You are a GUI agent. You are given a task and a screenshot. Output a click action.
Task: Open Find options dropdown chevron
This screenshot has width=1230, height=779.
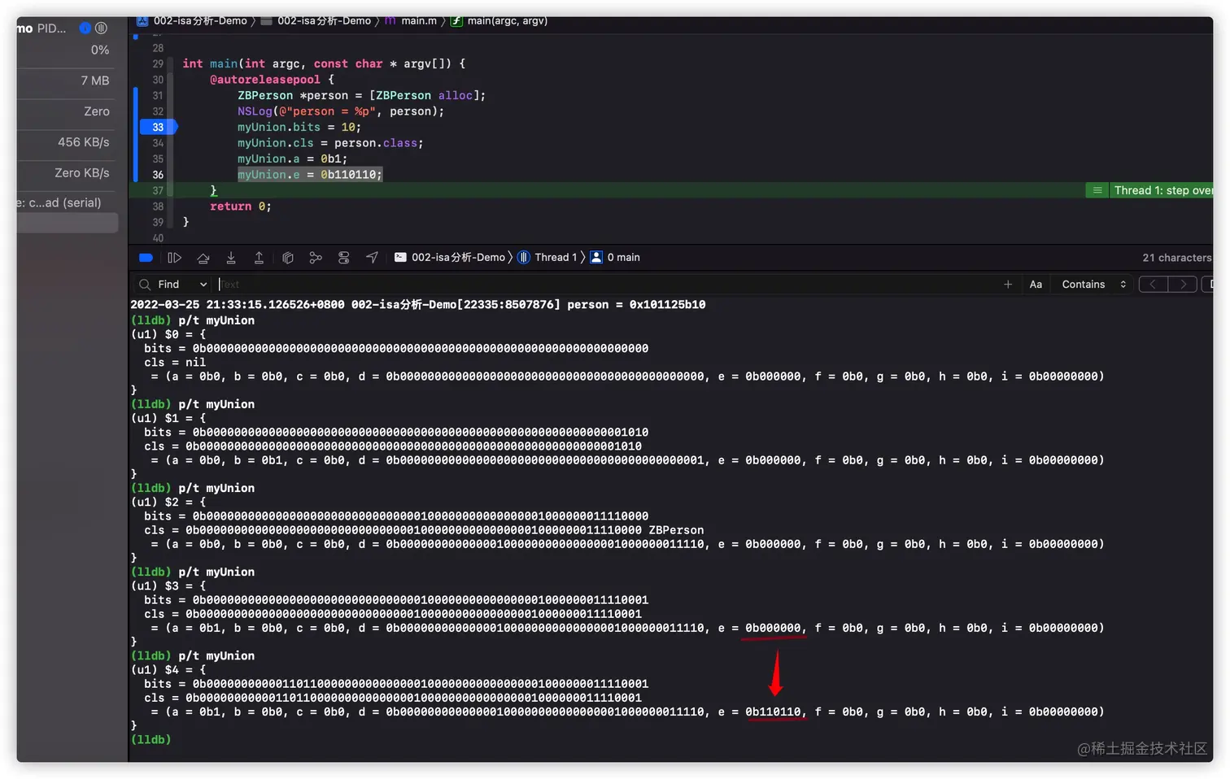(203, 285)
